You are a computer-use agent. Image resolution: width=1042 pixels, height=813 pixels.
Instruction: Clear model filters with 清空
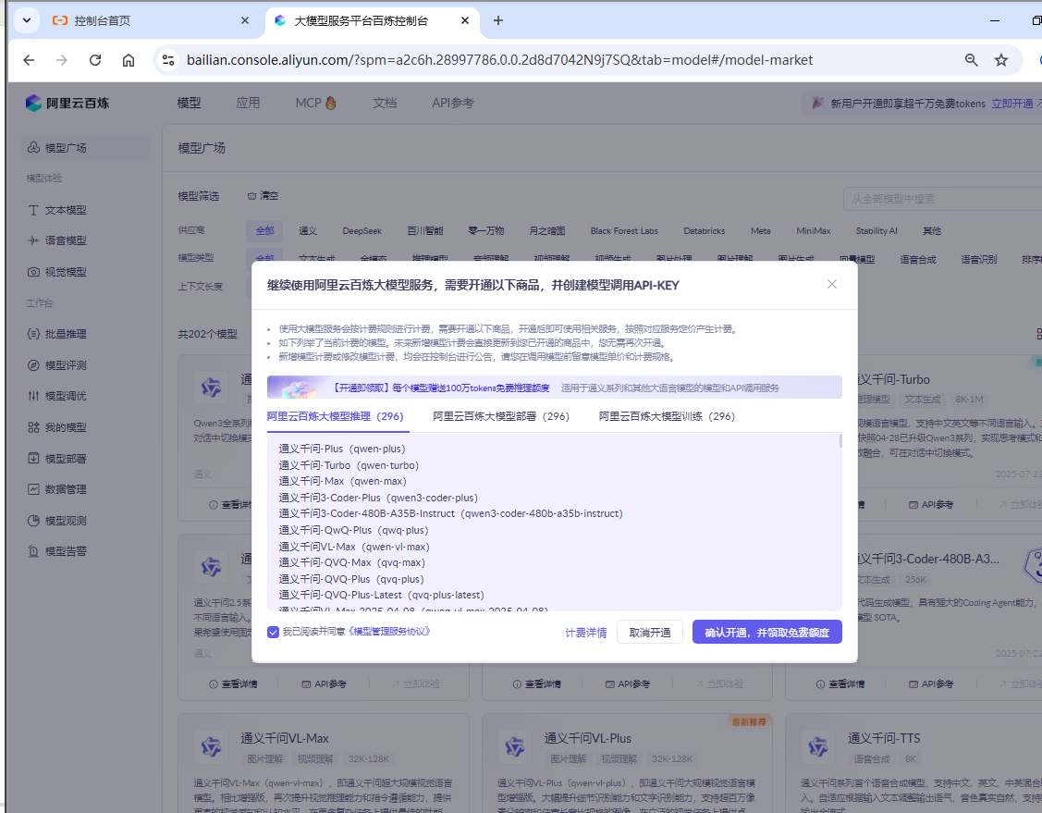[x=263, y=195]
